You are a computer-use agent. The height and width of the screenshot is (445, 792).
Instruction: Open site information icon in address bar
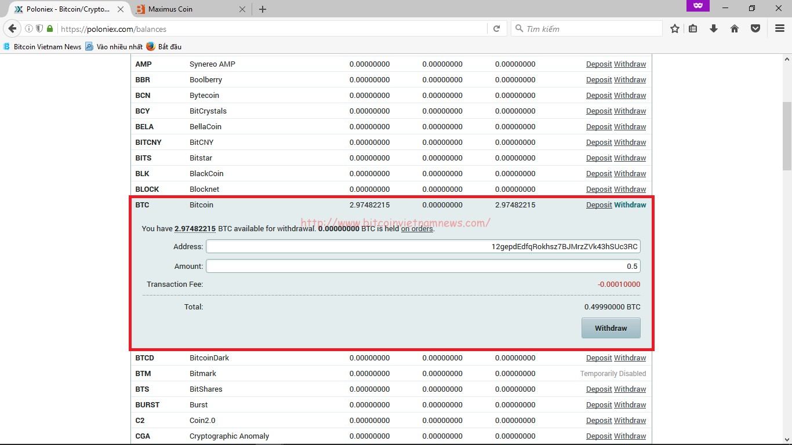[x=29, y=28]
